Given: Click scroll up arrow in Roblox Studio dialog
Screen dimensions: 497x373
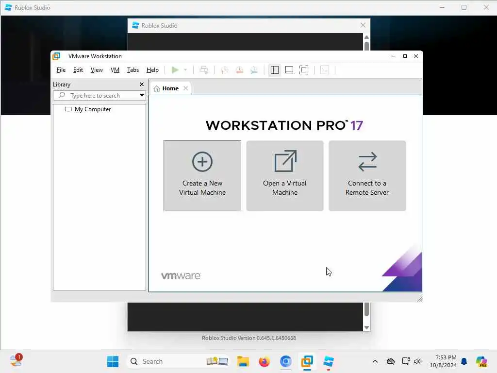Looking at the screenshot, I should (367, 37).
